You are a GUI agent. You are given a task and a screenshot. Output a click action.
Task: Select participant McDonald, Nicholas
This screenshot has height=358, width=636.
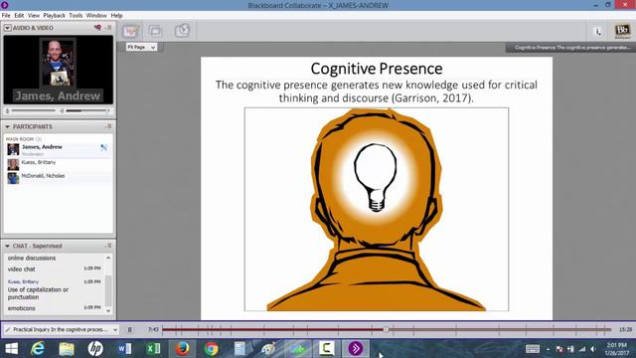(59, 178)
